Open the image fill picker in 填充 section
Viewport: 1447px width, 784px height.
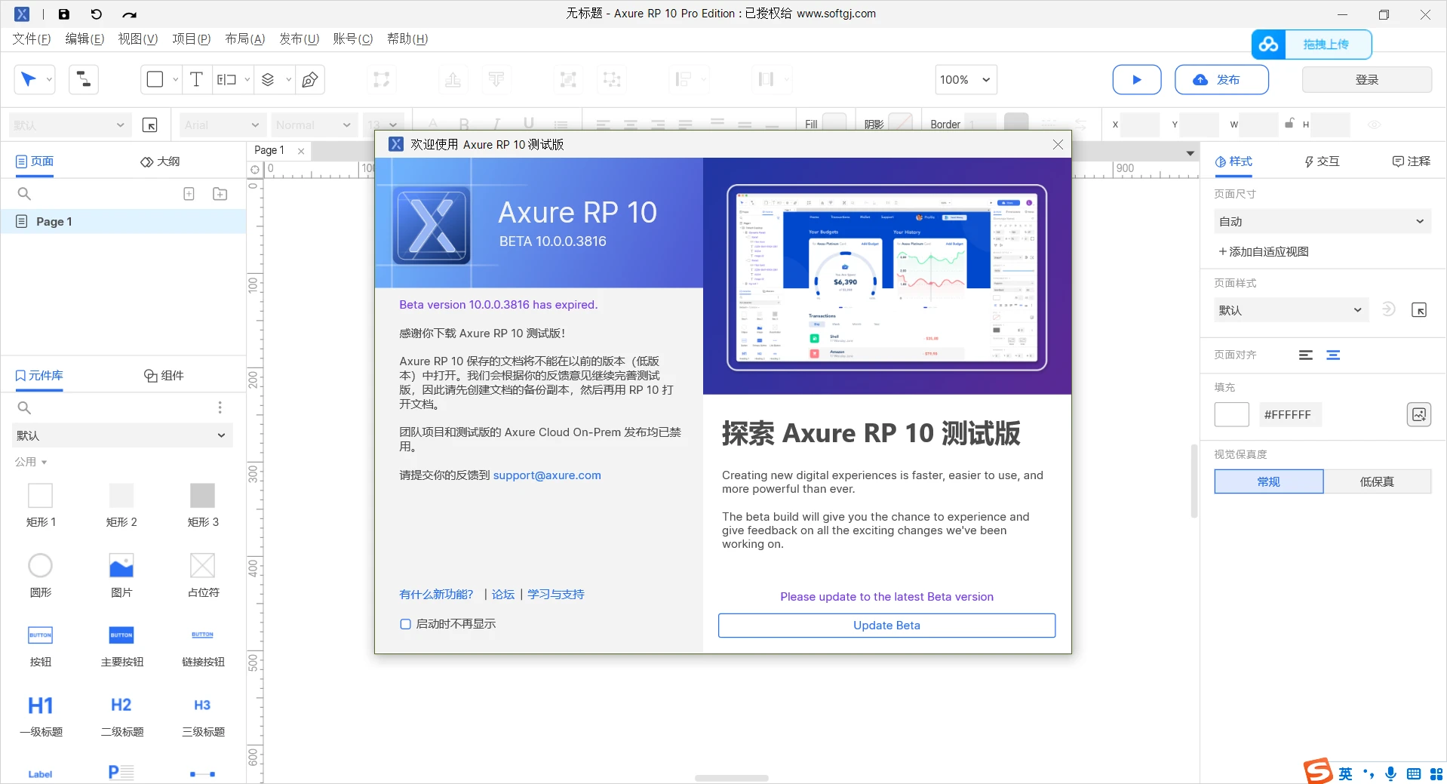[x=1418, y=414]
